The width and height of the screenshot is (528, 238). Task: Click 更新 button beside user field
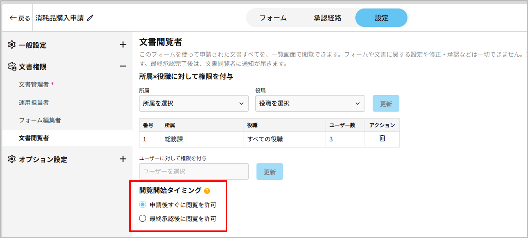tap(269, 172)
